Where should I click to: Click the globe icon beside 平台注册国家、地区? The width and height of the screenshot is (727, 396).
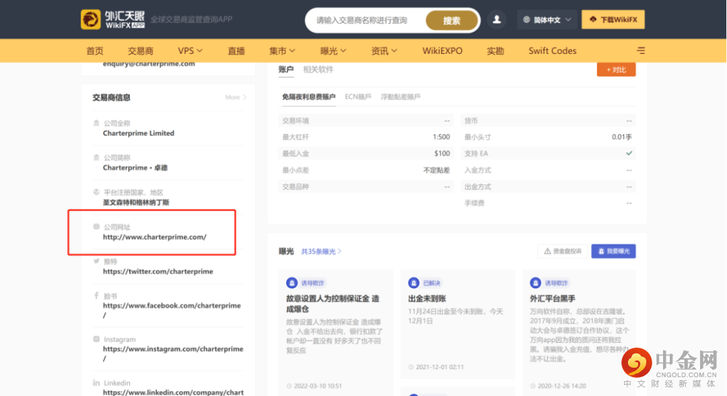tap(96, 192)
